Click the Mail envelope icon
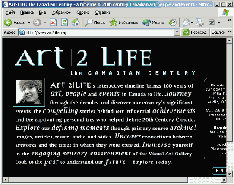The height and width of the screenshot is (185, 234). point(186,22)
